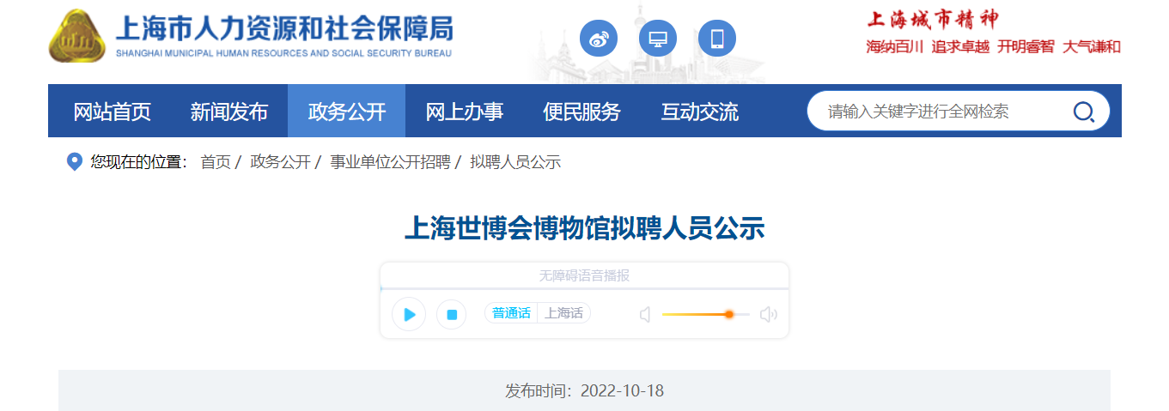1169x411 pixels.
Task: Open the 网站首页 menu
Action: tap(112, 112)
